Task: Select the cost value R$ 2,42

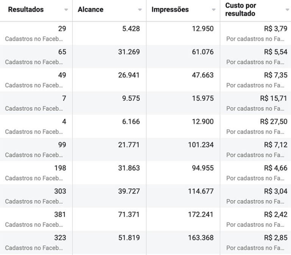Action: click(x=276, y=214)
